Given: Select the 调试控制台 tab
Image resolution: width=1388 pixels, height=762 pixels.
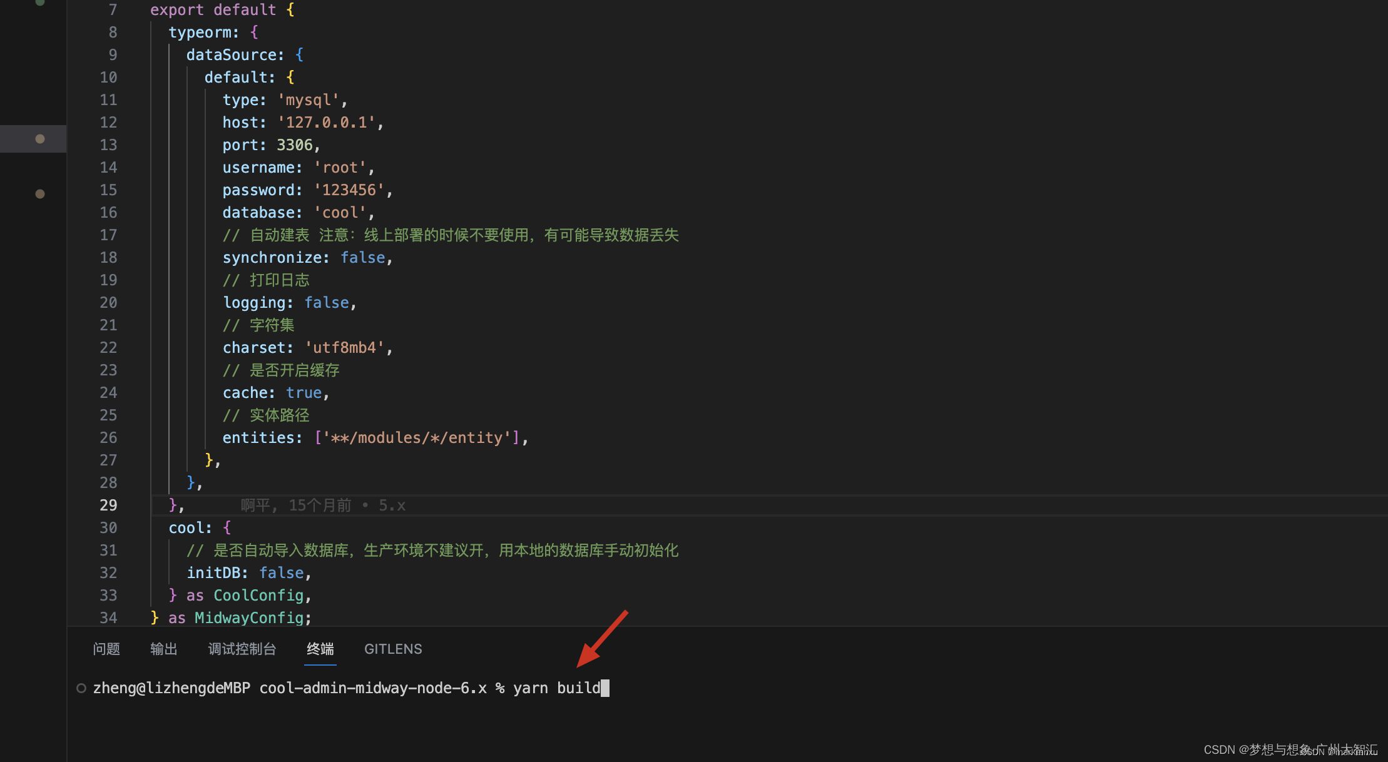Looking at the screenshot, I should [x=242, y=649].
